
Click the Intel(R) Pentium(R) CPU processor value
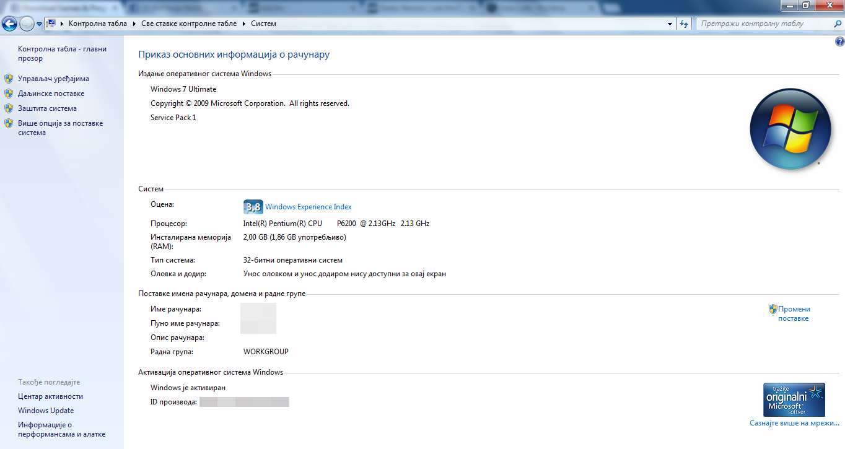[336, 224]
